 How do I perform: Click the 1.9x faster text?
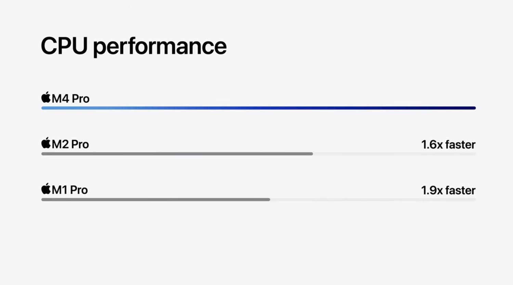pyautogui.click(x=448, y=190)
